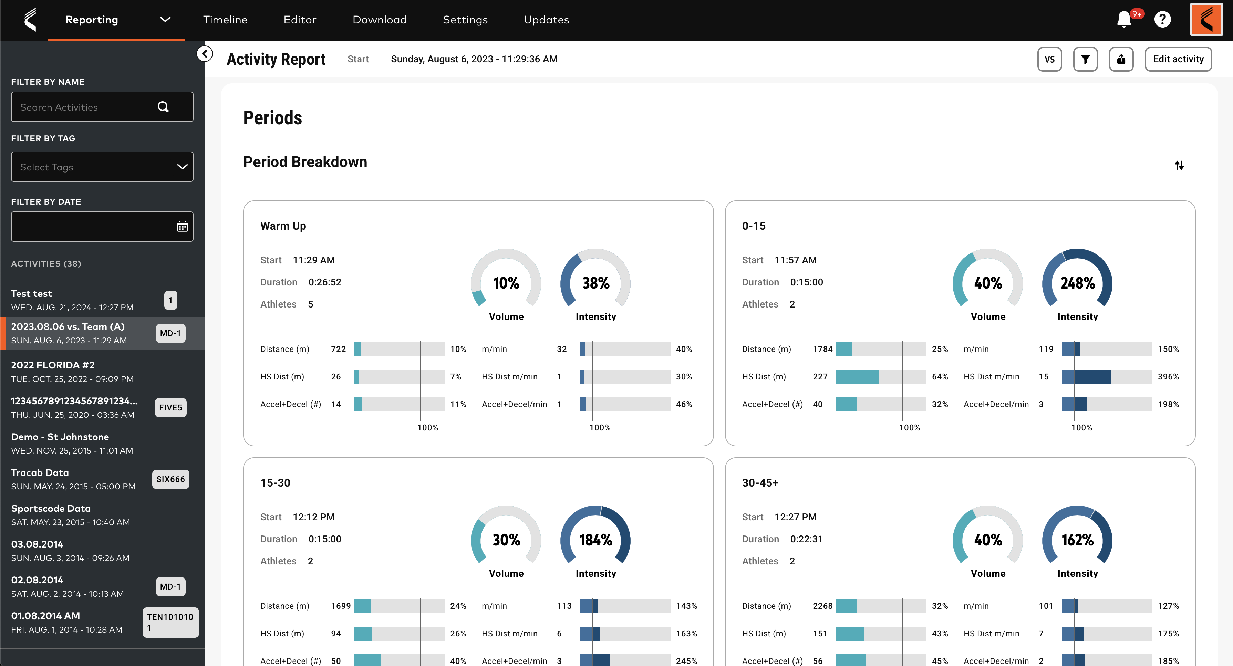Click the Period Breakdown heading
This screenshot has width=1233, height=666.
click(305, 162)
